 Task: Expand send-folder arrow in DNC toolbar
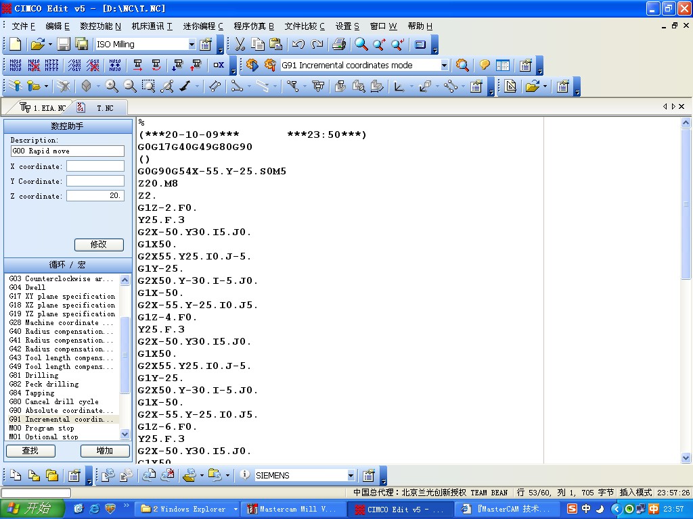(x=202, y=475)
